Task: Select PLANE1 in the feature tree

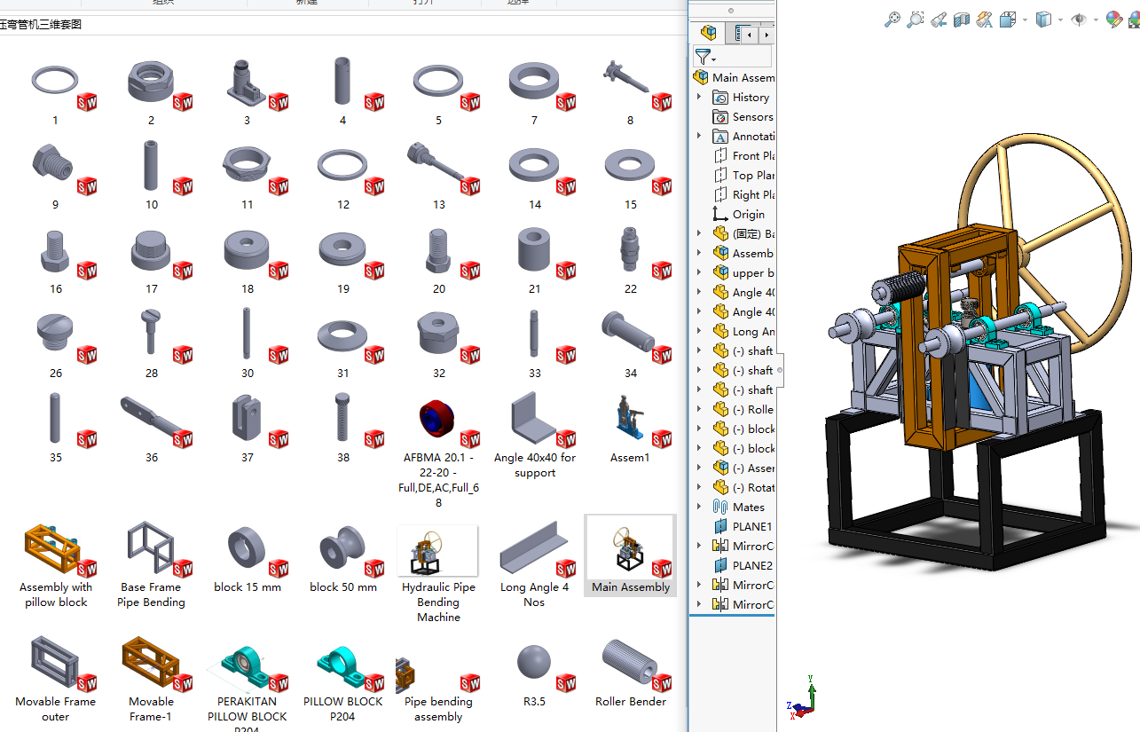Action: tap(751, 526)
